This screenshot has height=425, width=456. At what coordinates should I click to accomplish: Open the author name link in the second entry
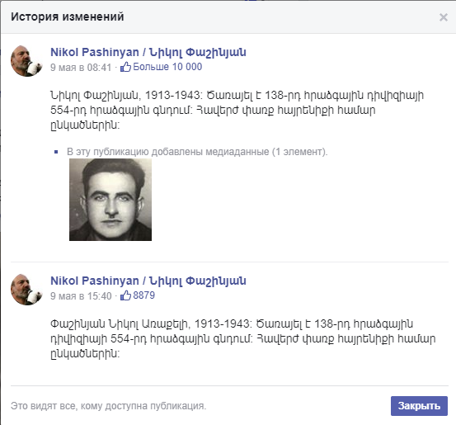148,281
